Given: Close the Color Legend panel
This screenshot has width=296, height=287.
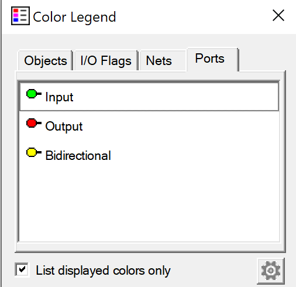Looking at the screenshot, I should tap(278, 15).
